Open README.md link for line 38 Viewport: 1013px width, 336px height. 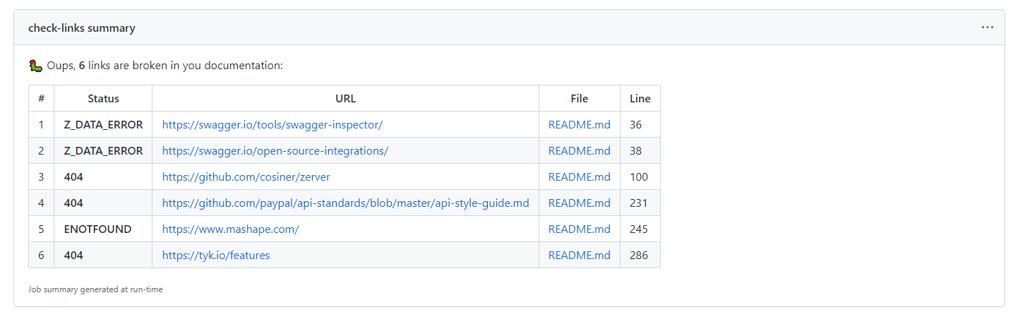[580, 151]
